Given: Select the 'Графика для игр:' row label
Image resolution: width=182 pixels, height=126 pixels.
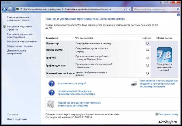Looking at the screenshot, I should pyautogui.click(x=56, y=66).
